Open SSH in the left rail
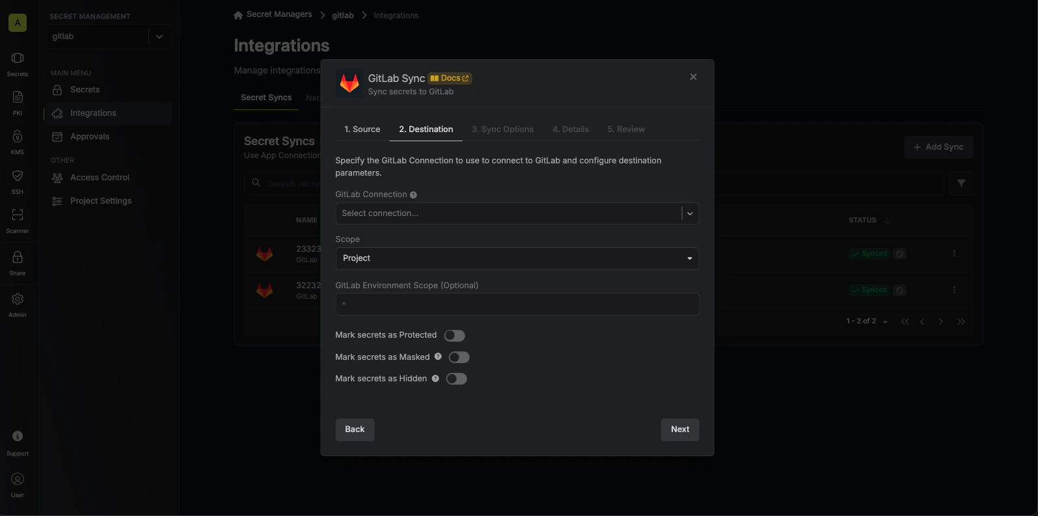 coord(18,182)
